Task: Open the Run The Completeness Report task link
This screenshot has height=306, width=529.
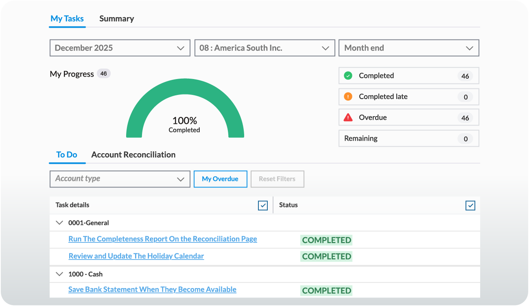Action: point(163,239)
